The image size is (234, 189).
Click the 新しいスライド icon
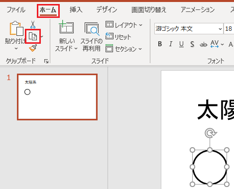click(66, 27)
